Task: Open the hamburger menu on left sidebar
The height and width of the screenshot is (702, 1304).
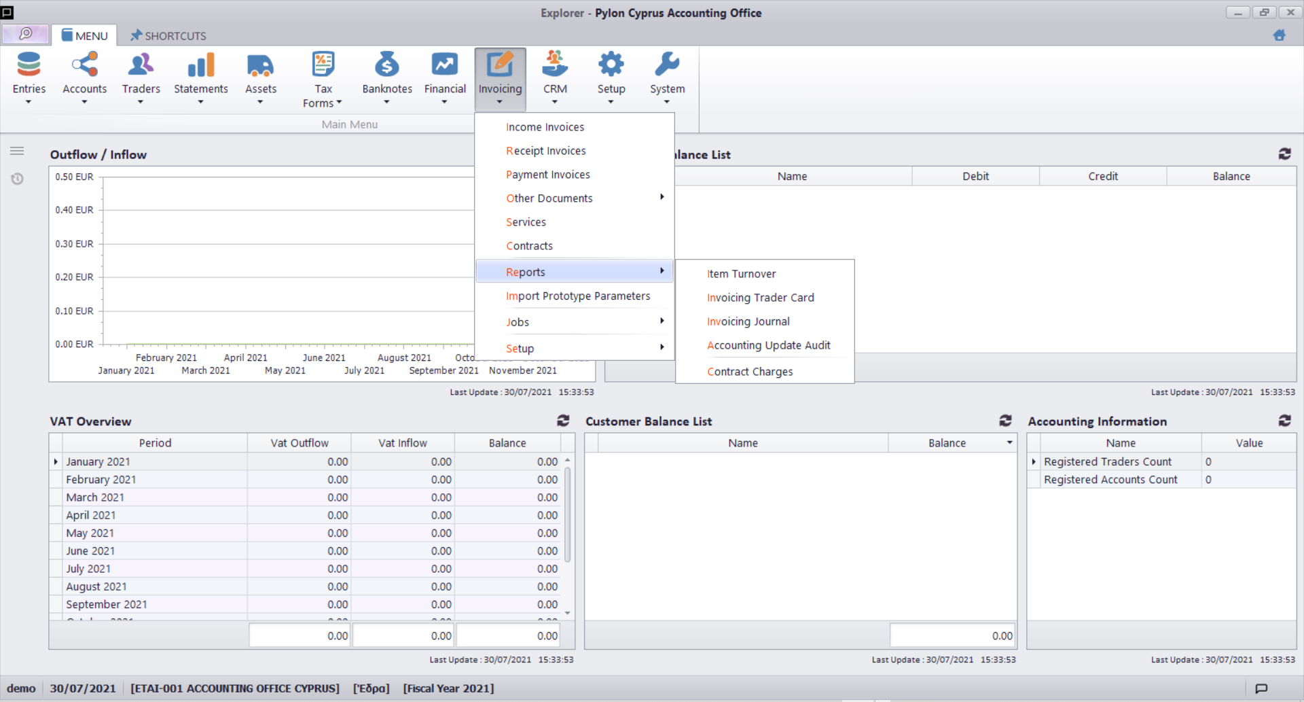Action: [x=17, y=151]
